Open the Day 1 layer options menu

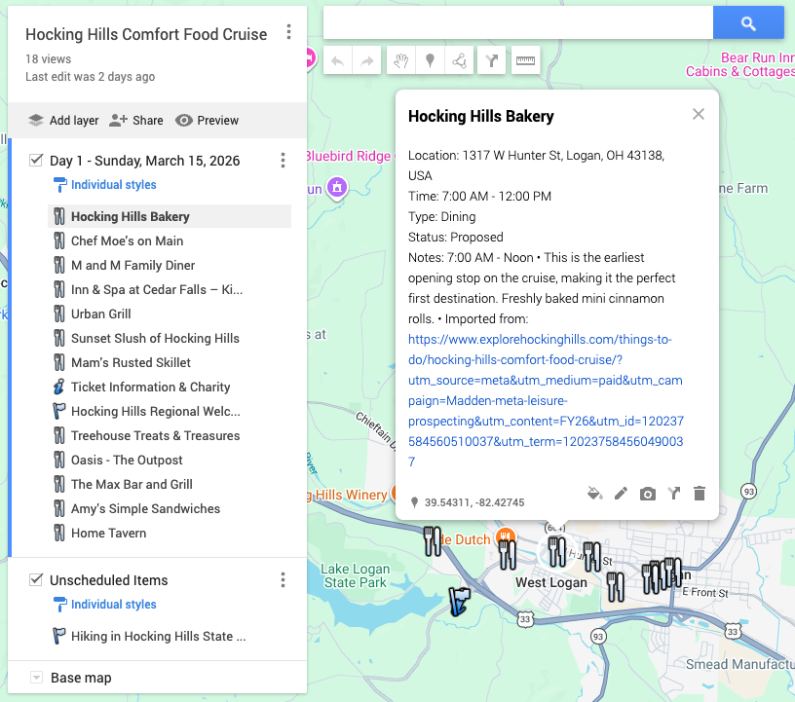[x=283, y=159]
